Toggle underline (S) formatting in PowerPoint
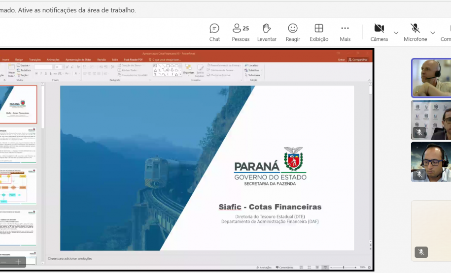451x273 pixels. tap(46, 73)
